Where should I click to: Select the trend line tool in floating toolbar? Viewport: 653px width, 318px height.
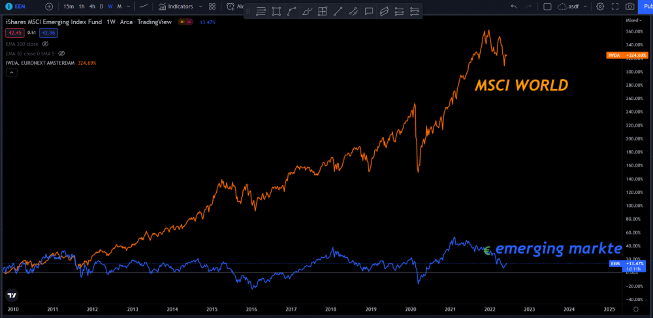coord(338,12)
